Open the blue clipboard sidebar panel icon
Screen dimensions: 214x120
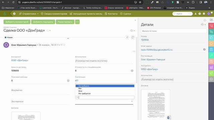pos(211,49)
